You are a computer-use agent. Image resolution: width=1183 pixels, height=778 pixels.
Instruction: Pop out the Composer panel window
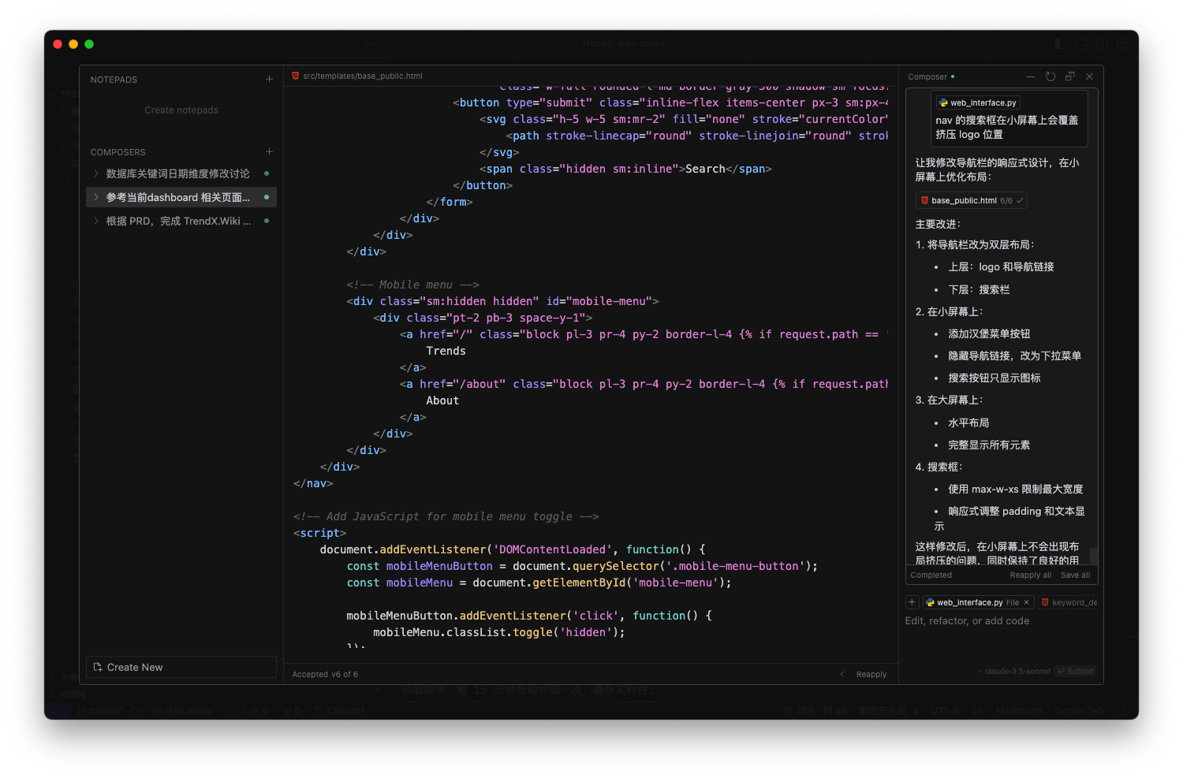click(x=1070, y=76)
